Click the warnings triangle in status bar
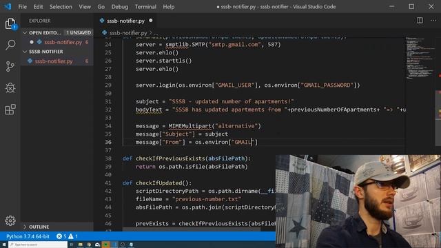Screen dimensions: 441x248 pyautogui.click(x=71, y=236)
